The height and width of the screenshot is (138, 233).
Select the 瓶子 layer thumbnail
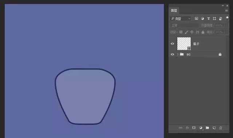[184, 44]
